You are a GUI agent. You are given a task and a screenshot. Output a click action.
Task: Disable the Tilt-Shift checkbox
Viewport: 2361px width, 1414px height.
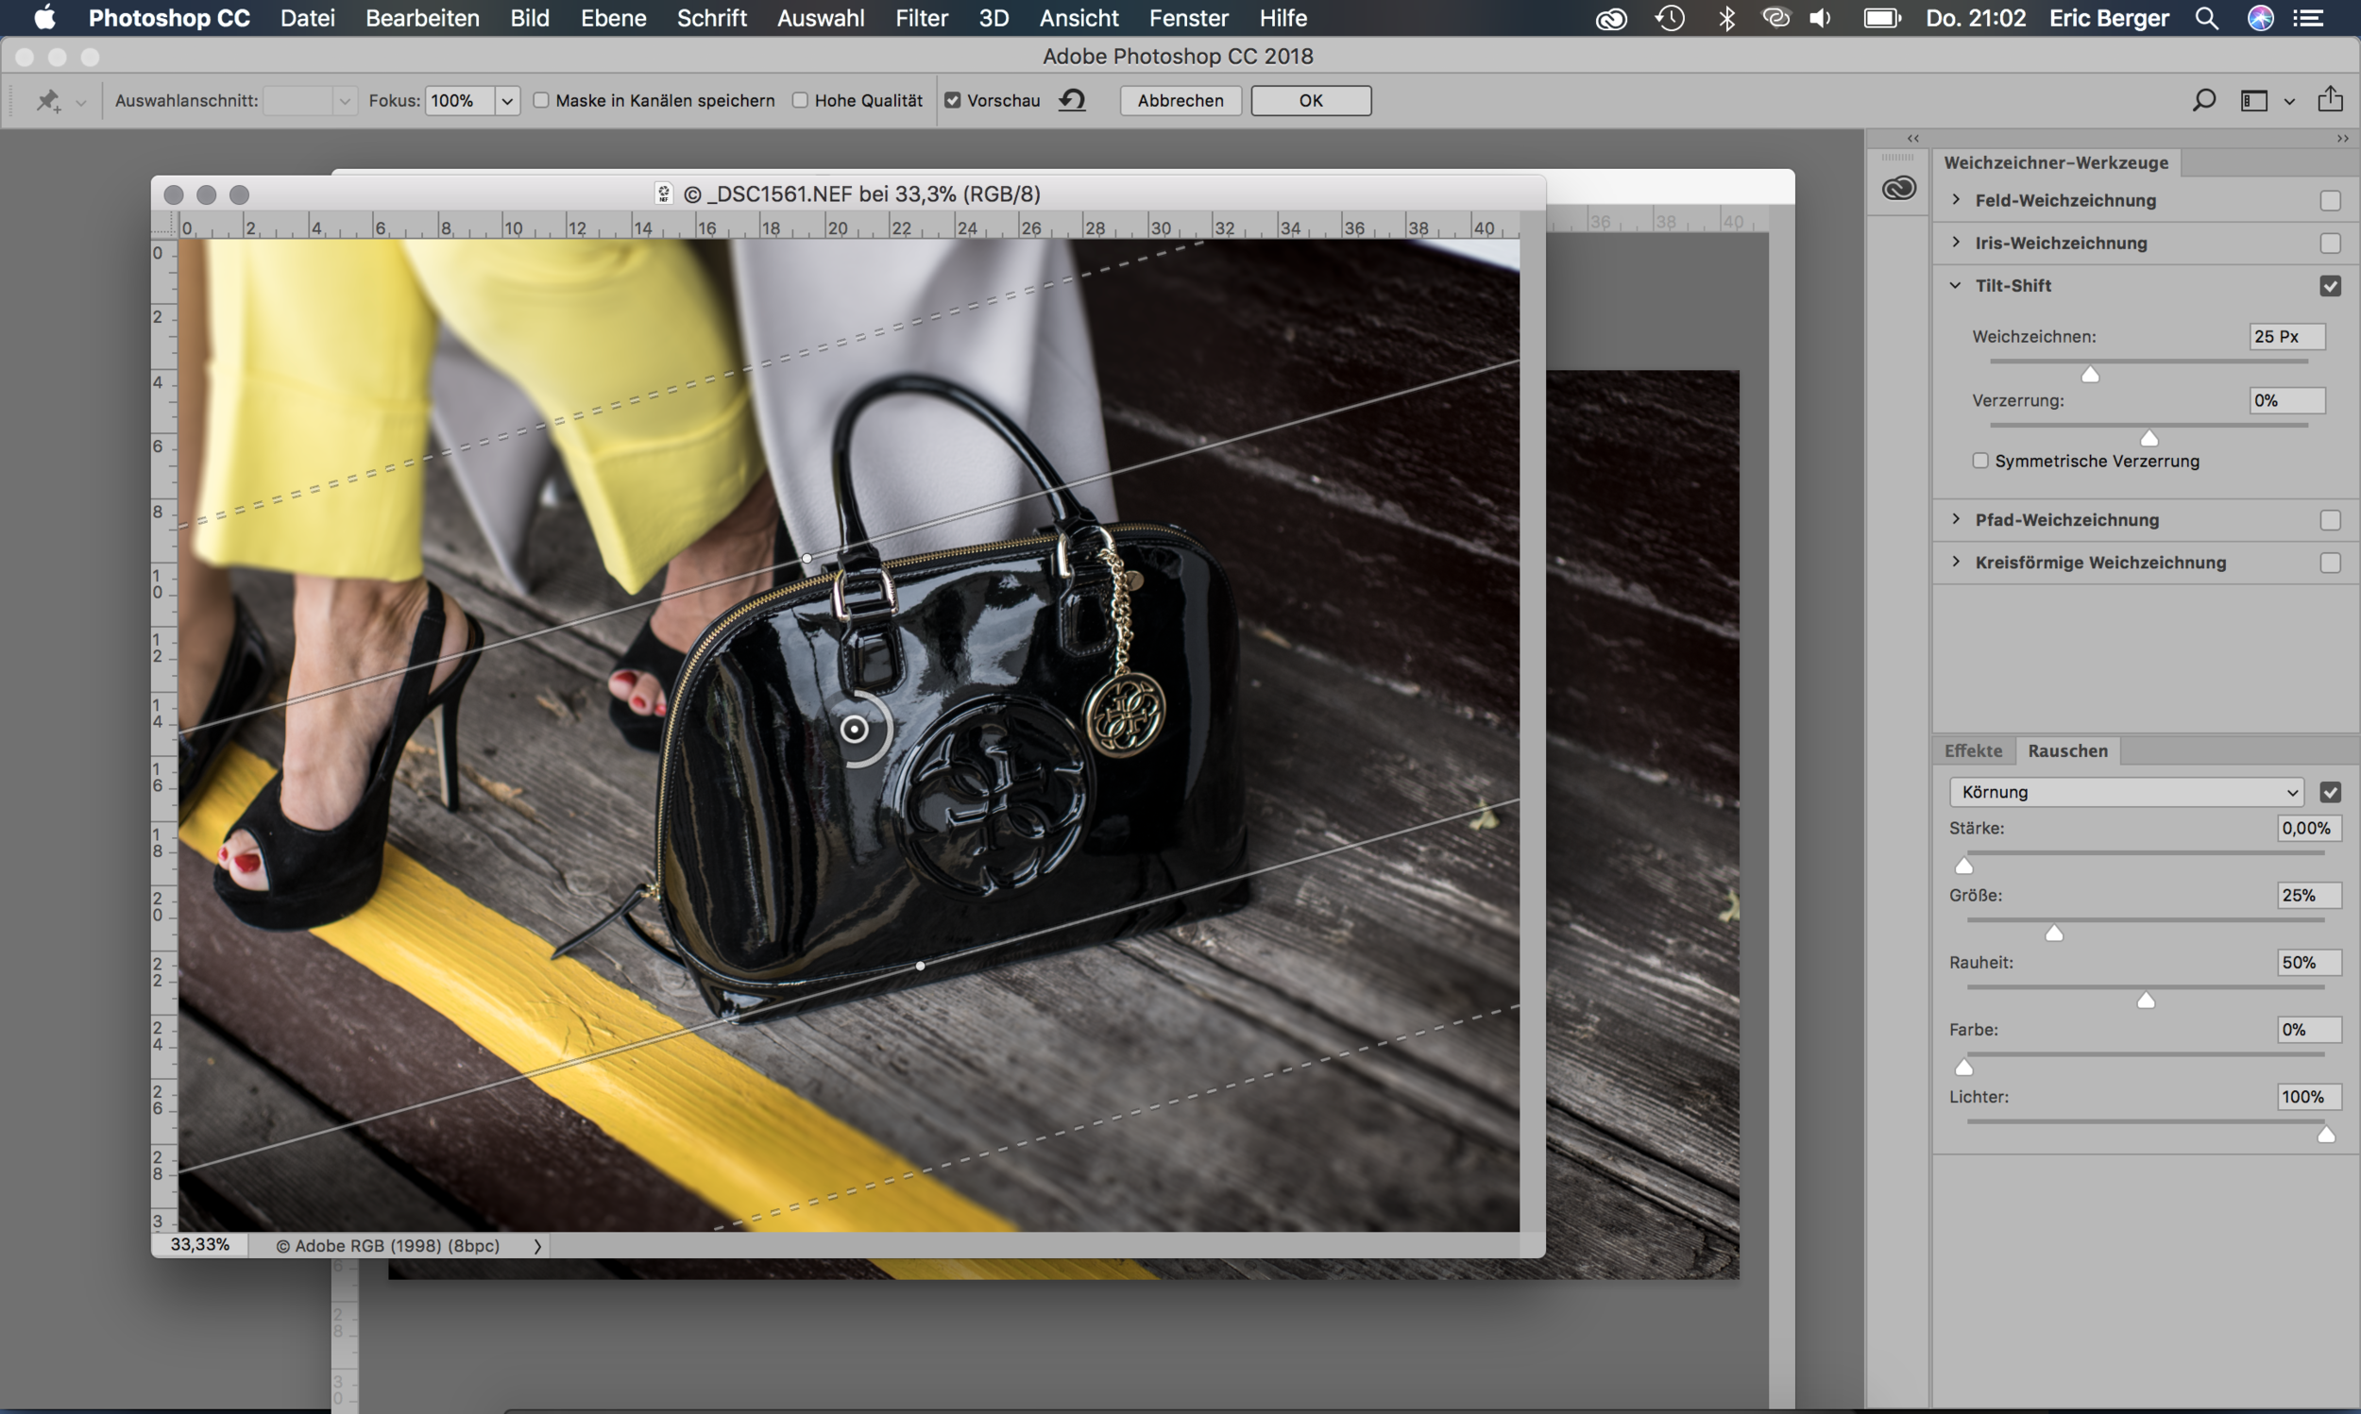[2331, 286]
